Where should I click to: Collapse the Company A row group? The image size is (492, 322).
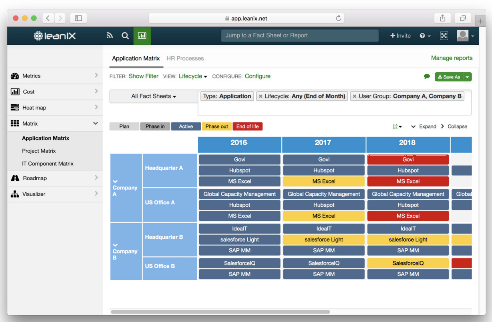(x=115, y=182)
